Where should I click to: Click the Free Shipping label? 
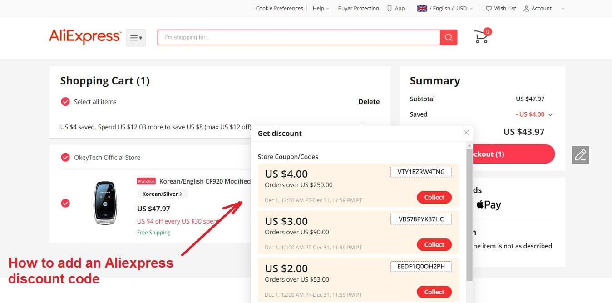[154, 233]
